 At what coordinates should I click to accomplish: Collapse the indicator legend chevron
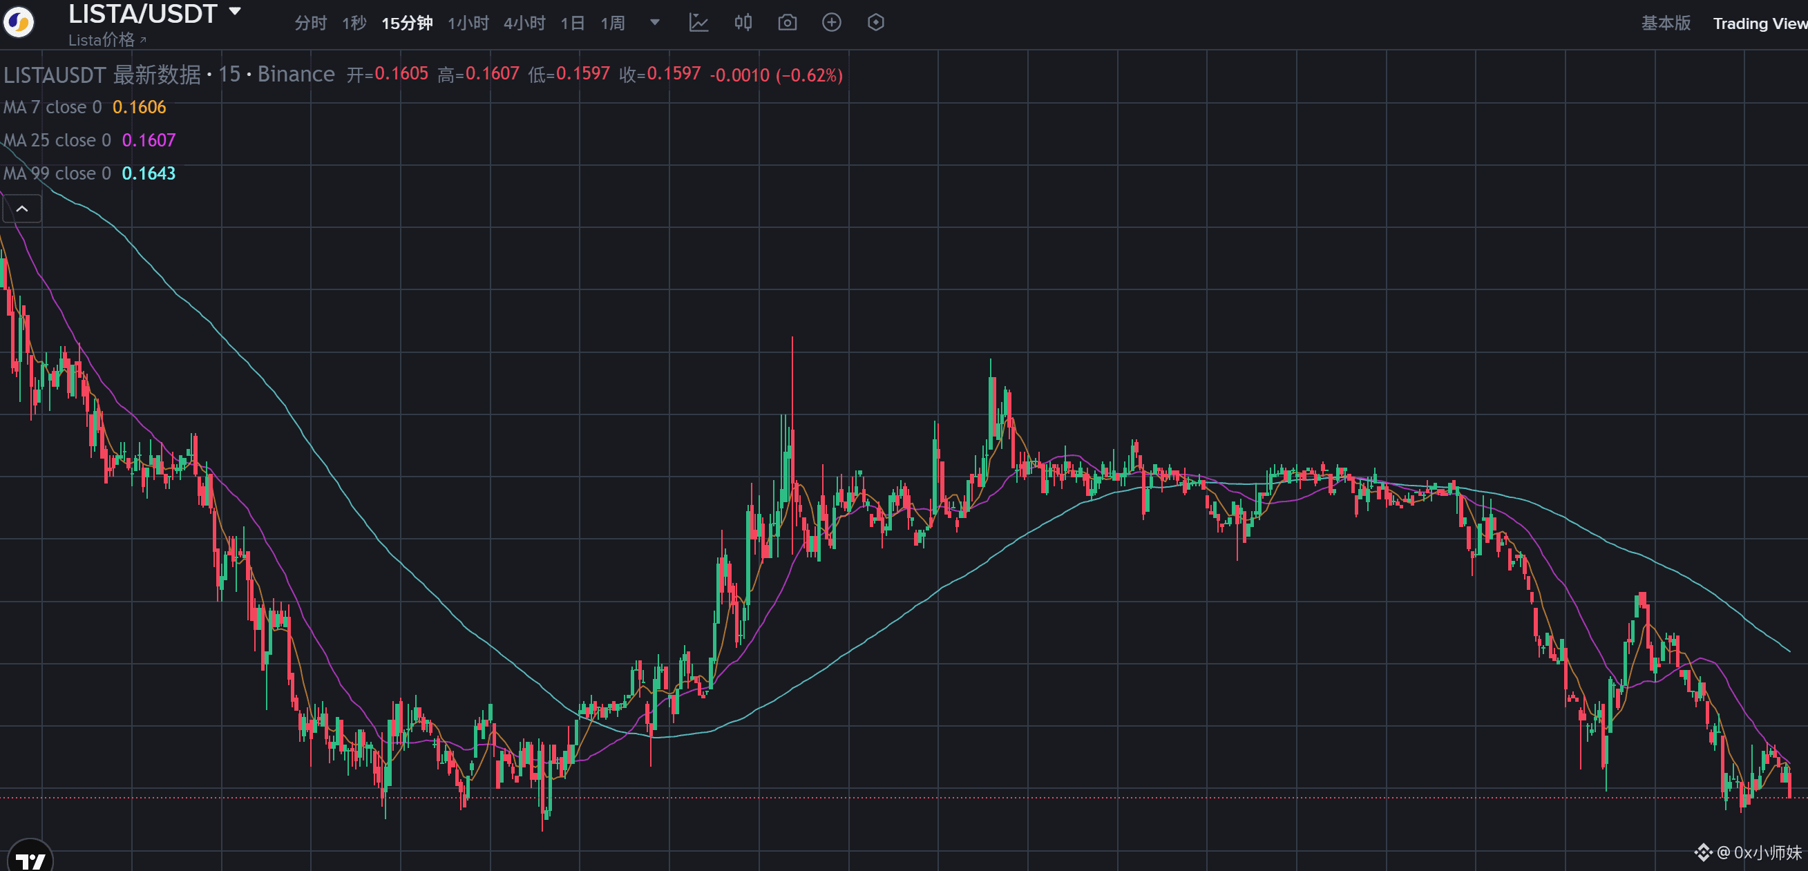(21, 209)
